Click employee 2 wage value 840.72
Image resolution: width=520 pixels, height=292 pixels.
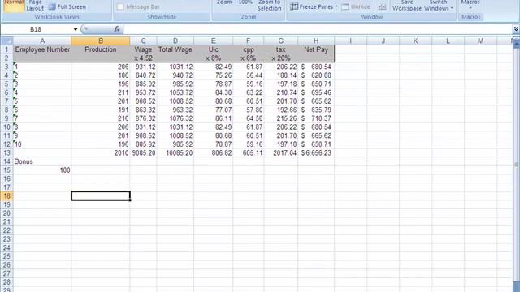143,75
